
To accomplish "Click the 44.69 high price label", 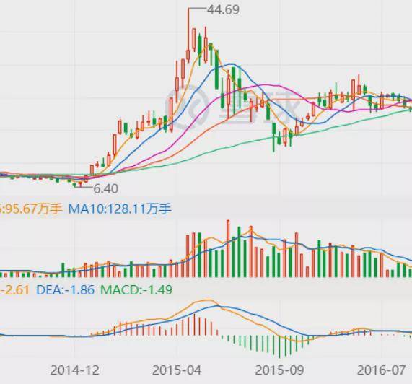I will (x=224, y=9).
